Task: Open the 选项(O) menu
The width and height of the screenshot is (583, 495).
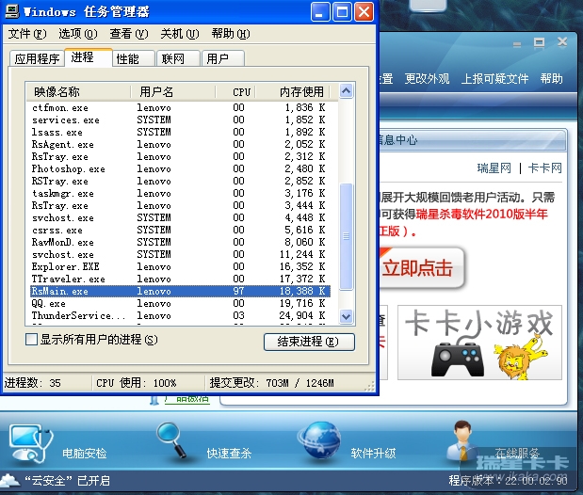Action: pyautogui.click(x=78, y=34)
